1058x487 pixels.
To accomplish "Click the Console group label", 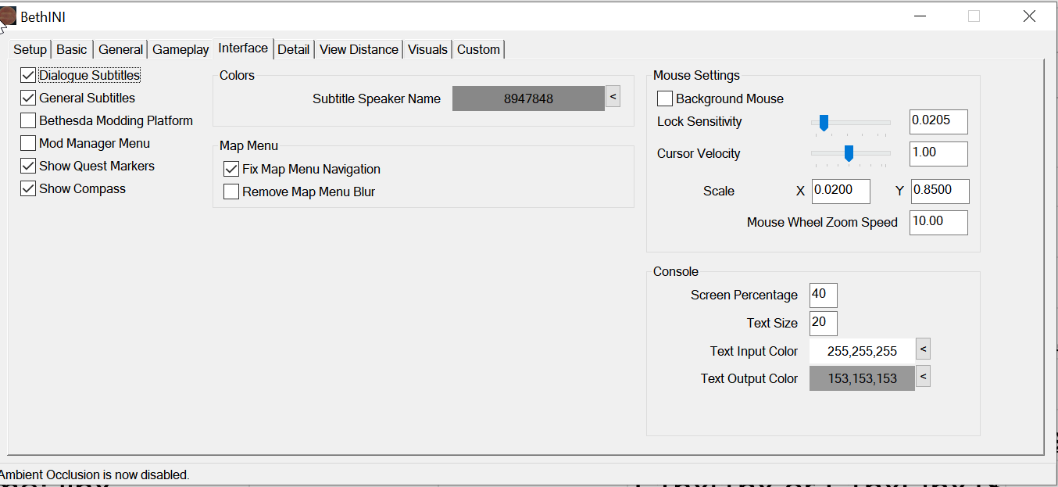I will point(676,272).
